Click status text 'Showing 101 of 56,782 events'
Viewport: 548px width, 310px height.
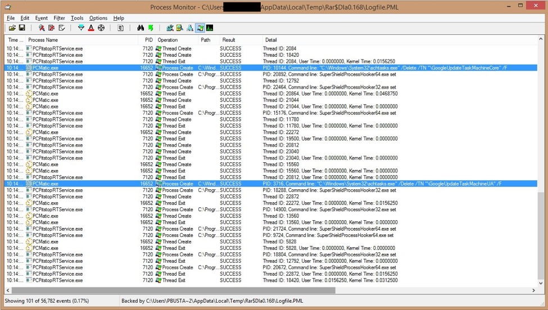[x=47, y=300]
